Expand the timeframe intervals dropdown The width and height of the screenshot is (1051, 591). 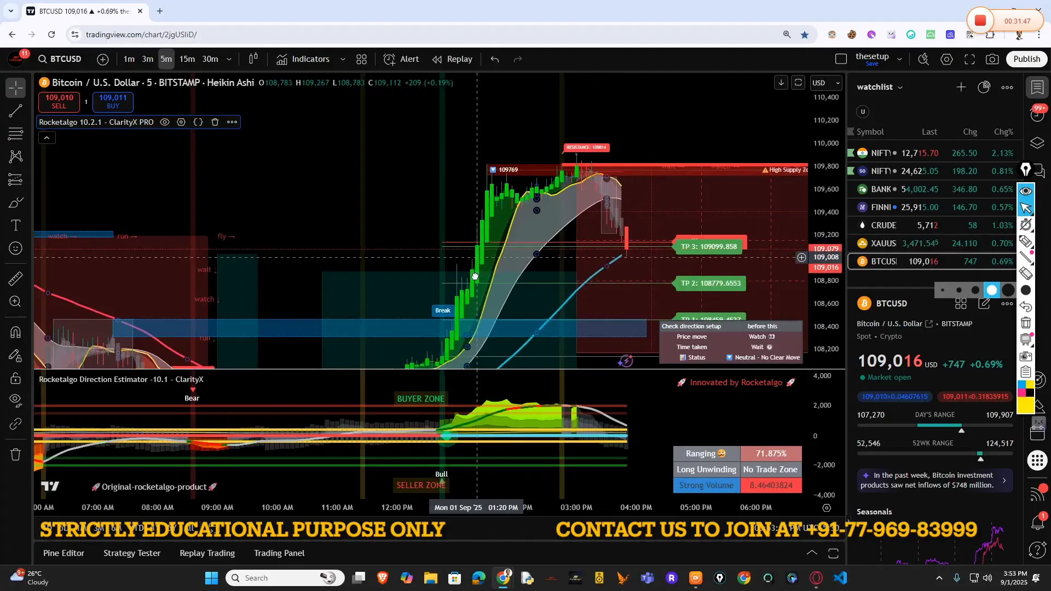tap(229, 59)
